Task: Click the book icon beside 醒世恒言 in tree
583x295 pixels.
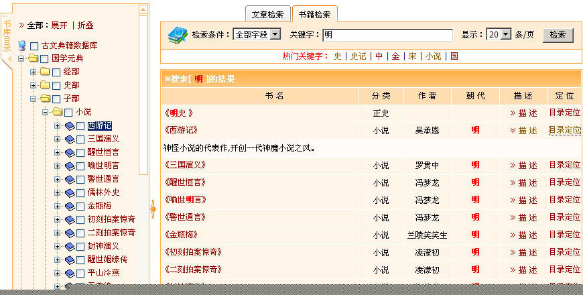Action: point(70,152)
